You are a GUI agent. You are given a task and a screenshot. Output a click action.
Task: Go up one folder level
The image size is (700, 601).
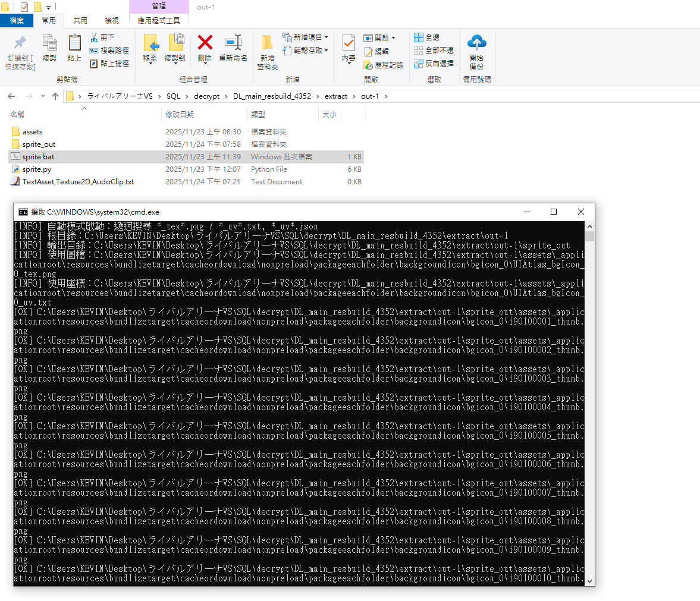click(55, 96)
